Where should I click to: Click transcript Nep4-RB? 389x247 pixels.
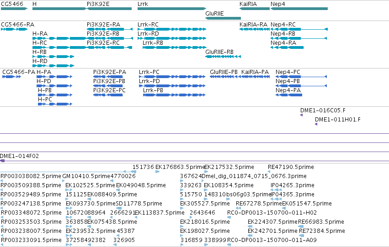click(x=298, y=38)
